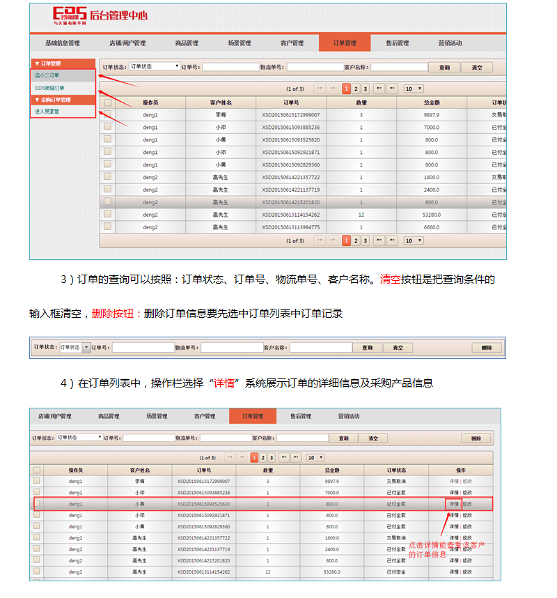The width and height of the screenshot is (557, 598).
Task: Click the 订单号 input in the third screenshot
Action: (149, 438)
